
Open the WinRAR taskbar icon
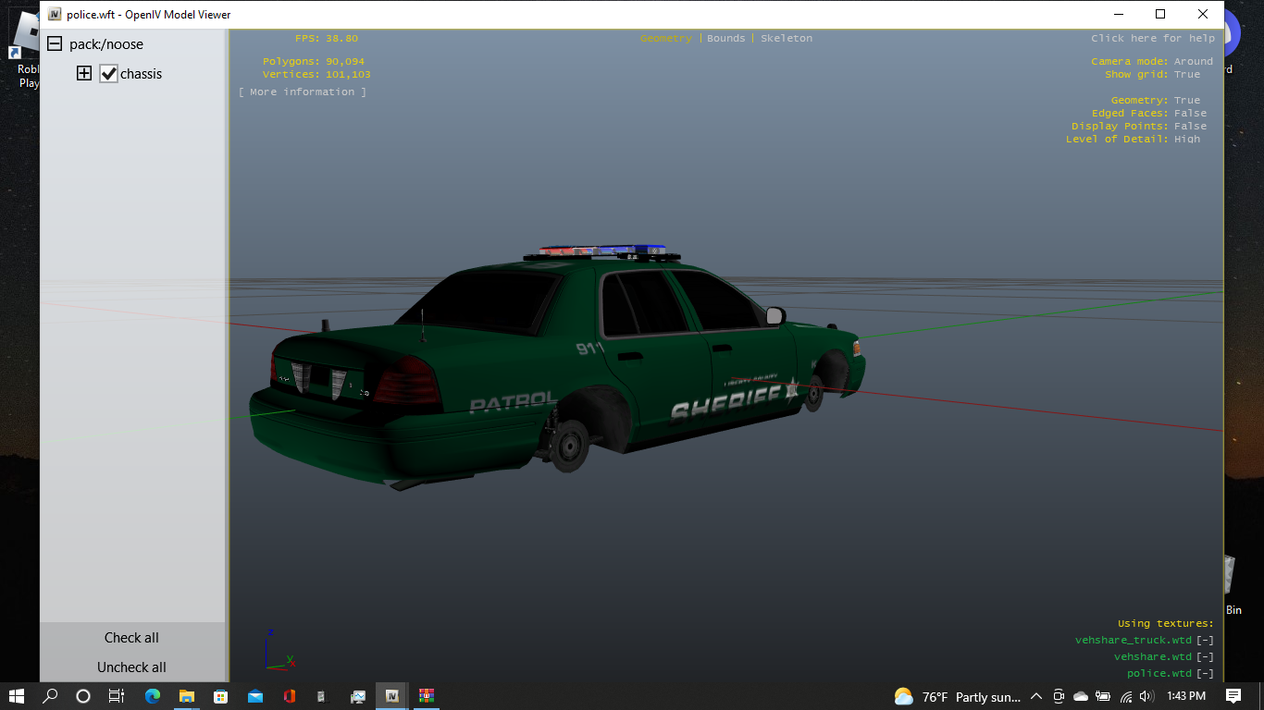pyautogui.click(x=427, y=696)
